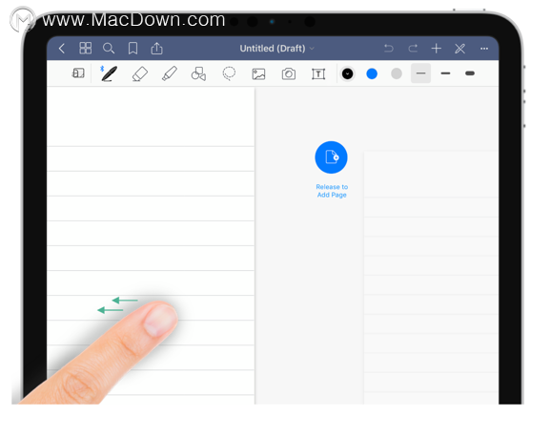
Task: Select the Shapes tool
Action: (198, 73)
